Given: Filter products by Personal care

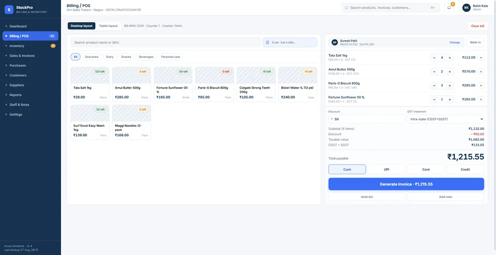Looking at the screenshot, I should [171, 57].
